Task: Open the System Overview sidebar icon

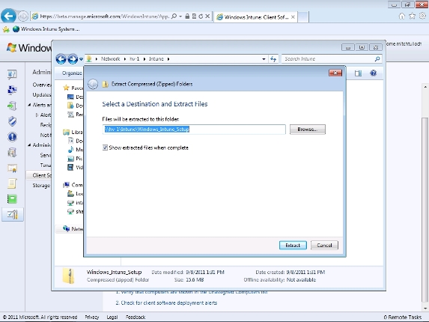Action: point(12,74)
